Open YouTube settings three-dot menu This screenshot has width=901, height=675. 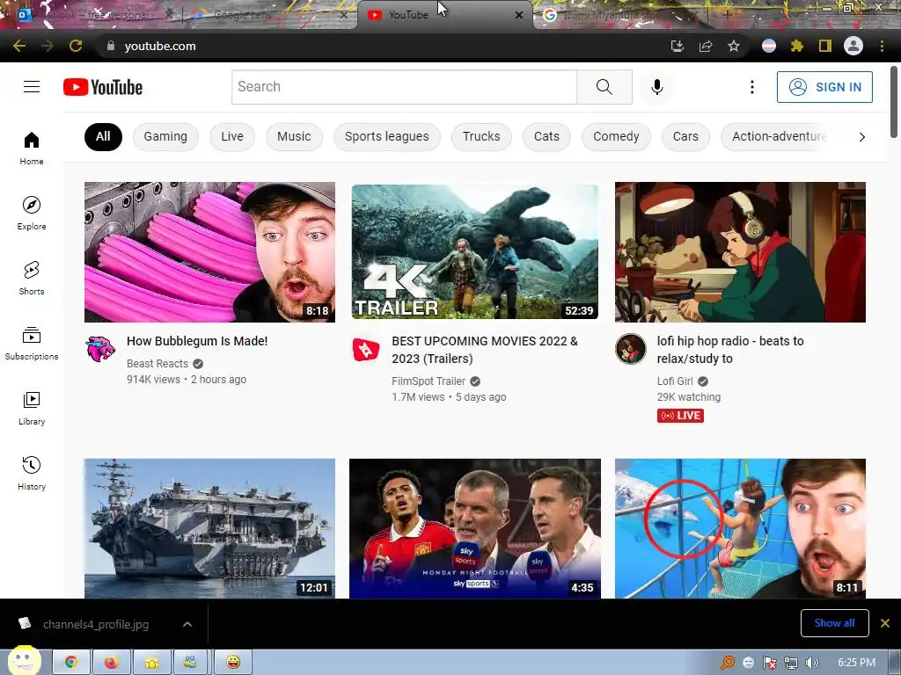point(751,87)
